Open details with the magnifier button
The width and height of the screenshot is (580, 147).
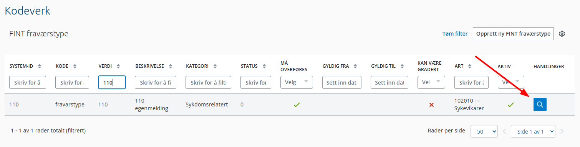click(540, 104)
